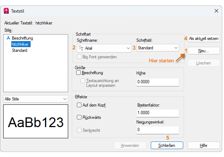Click the Neu... button
224x157 pixels.
(x=204, y=51)
